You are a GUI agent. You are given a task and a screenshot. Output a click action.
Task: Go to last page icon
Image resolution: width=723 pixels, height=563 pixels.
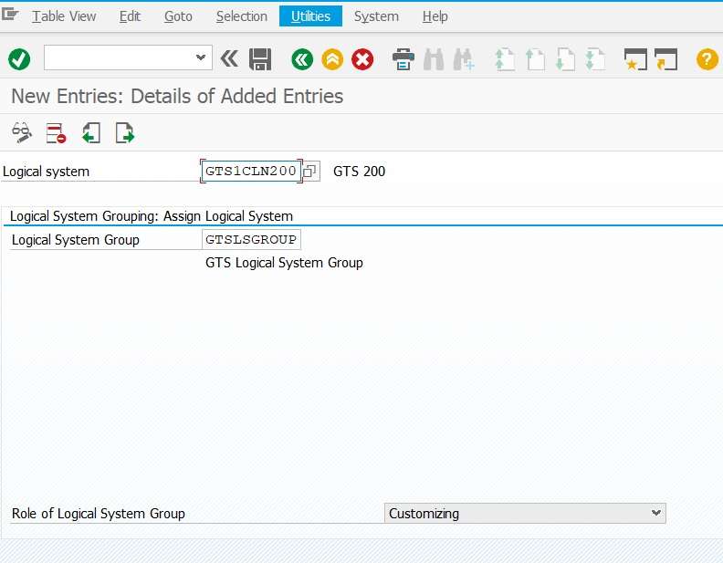tap(595, 59)
